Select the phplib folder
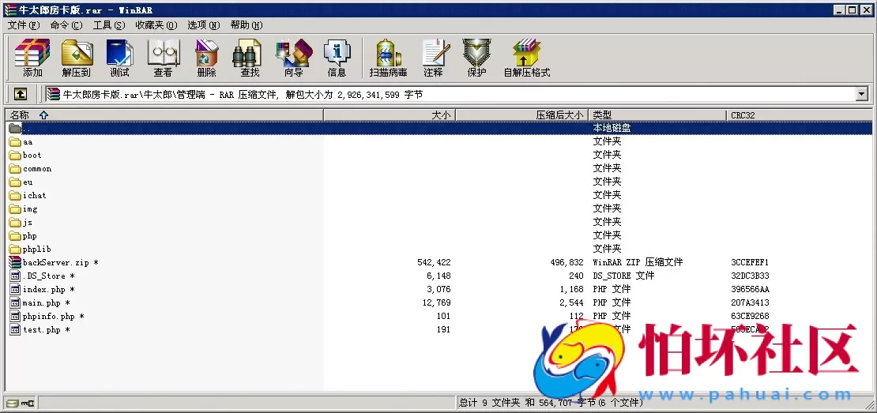Image resolution: width=877 pixels, height=413 pixels. pos(30,250)
